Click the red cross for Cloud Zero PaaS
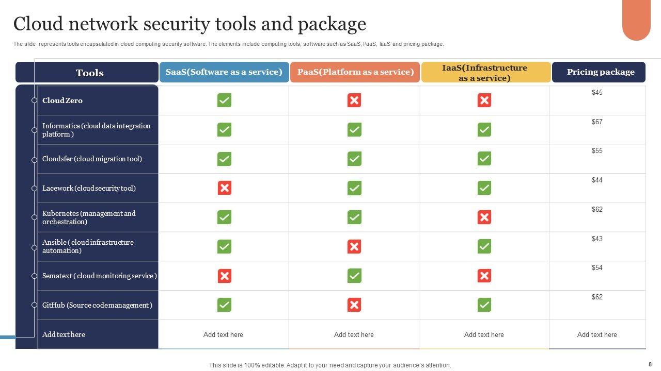Viewport: 661px width, 371px height. 354,100
